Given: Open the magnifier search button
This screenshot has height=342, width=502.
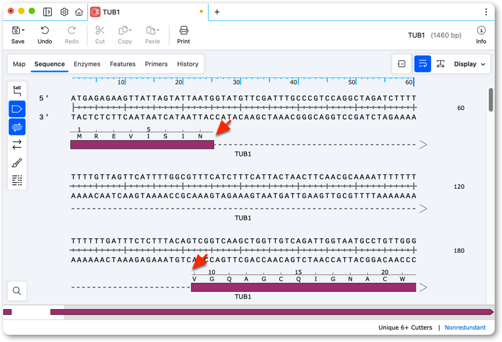Looking at the screenshot, I should pyautogui.click(x=17, y=291).
